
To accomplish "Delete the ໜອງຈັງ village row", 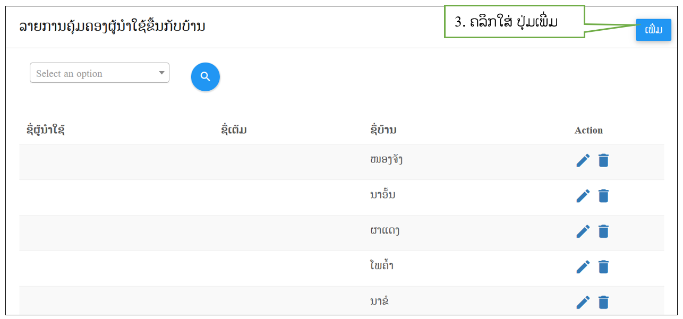I will [603, 160].
